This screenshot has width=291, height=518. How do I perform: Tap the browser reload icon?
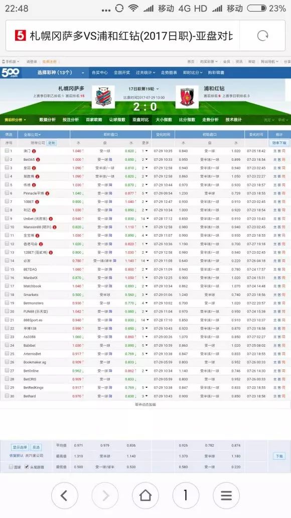point(262,35)
